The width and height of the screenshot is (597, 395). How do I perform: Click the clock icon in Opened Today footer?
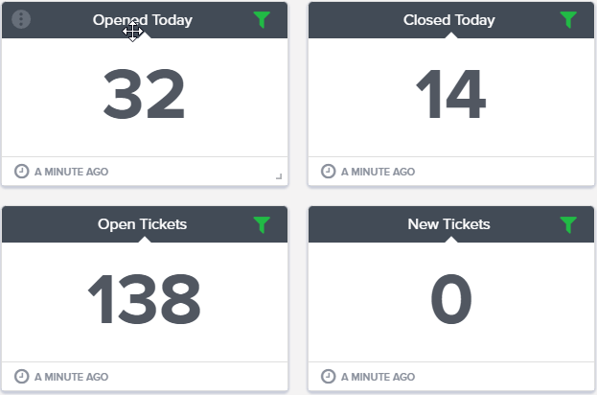tap(22, 172)
